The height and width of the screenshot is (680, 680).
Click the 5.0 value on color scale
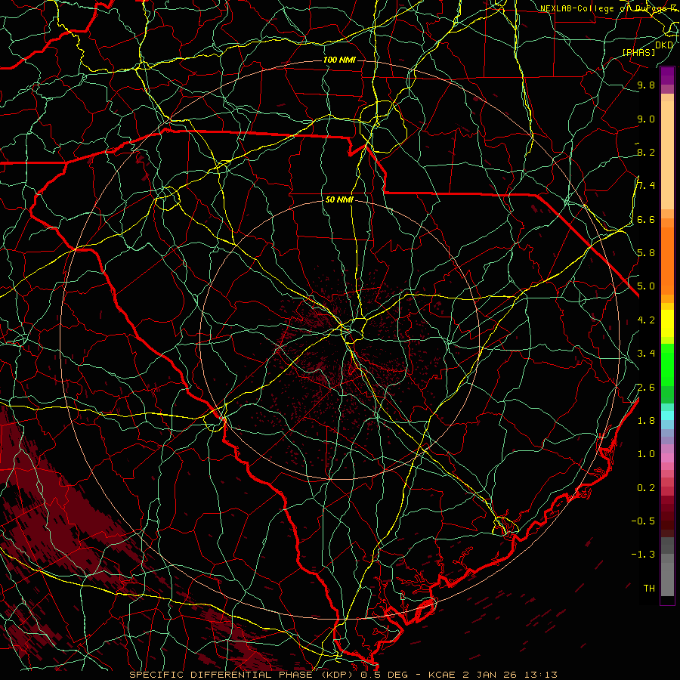[x=646, y=286]
